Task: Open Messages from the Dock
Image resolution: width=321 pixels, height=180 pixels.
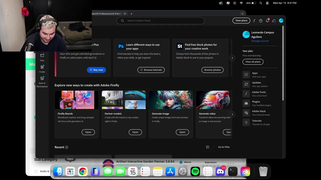Action: pos(108,171)
